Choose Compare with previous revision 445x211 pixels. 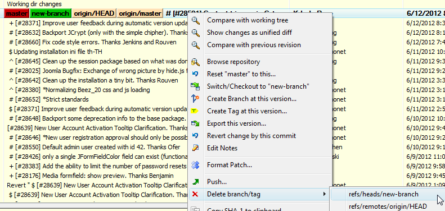254,45
